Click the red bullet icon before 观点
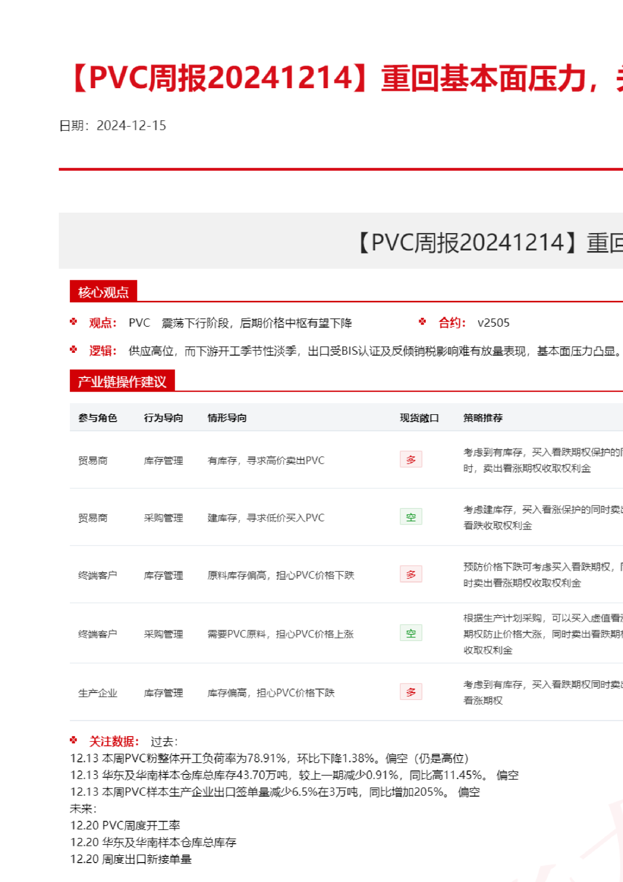This screenshot has height=882, width=623. pos(73,322)
